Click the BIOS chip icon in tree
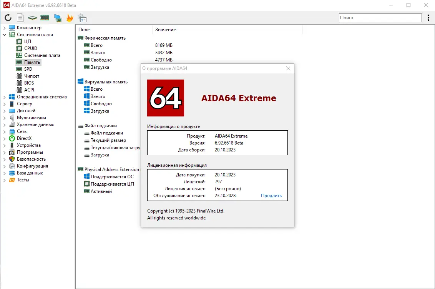The height and width of the screenshot is (289, 435). pos(19,83)
